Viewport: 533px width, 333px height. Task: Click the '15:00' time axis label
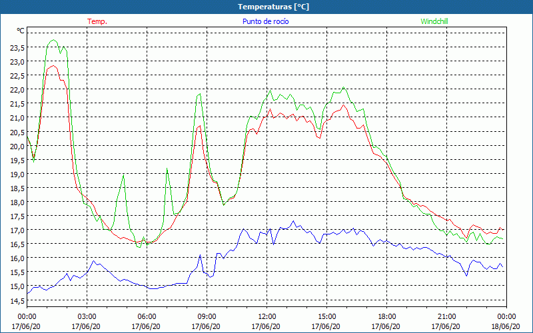326,317
